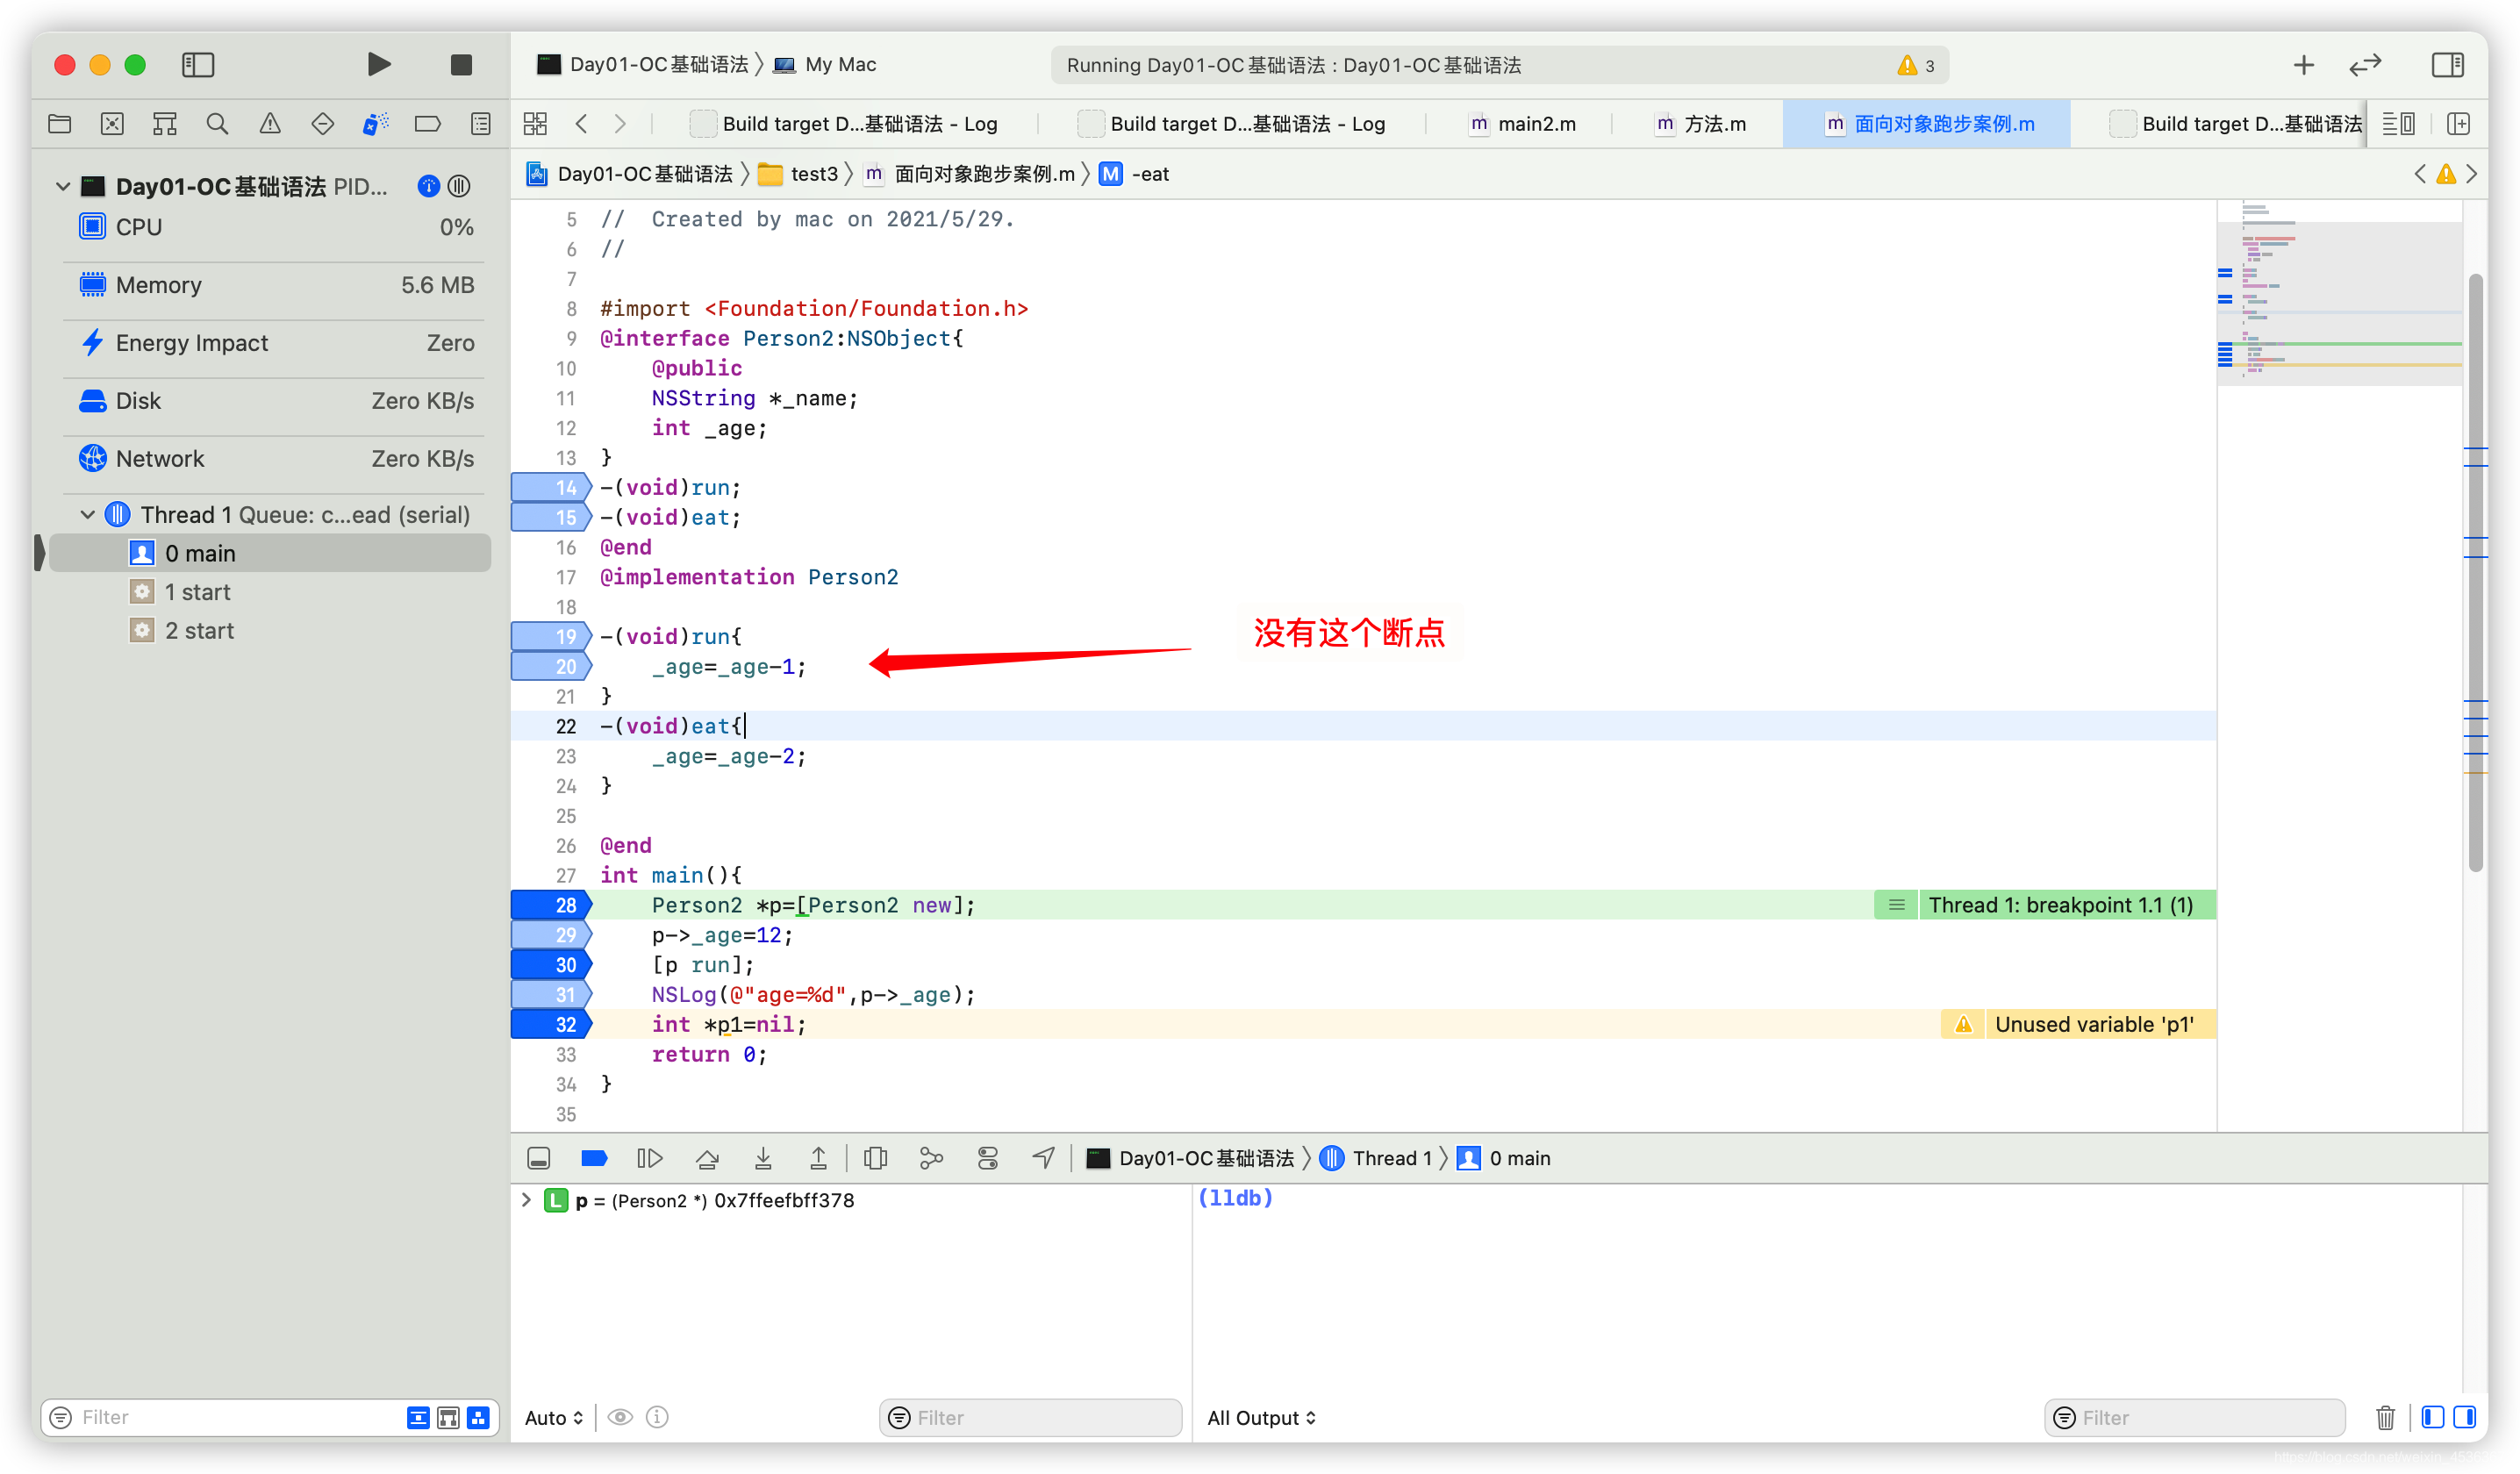Open the All Output dropdown
The width and height of the screenshot is (2520, 1474).
click(1260, 1417)
